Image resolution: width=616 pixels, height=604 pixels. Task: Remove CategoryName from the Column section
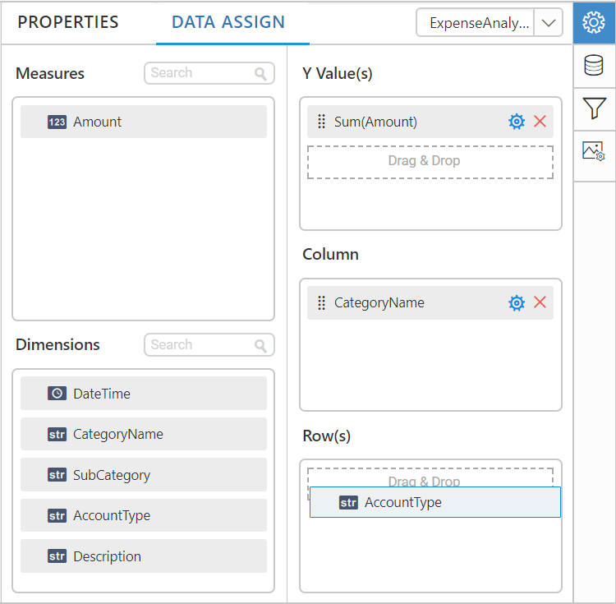tap(540, 302)
